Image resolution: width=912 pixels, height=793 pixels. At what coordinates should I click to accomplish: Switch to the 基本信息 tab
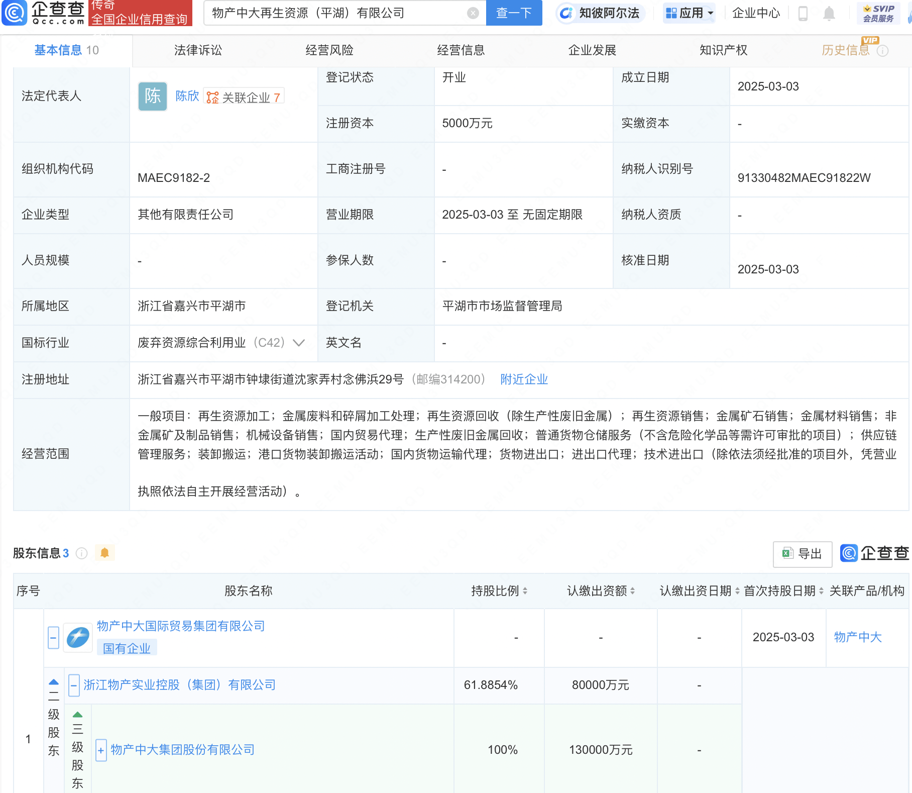coord(66,50)
